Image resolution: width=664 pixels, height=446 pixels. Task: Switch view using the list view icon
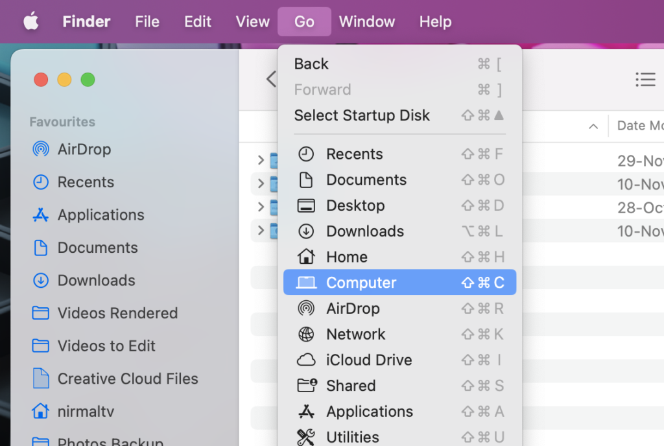645,79
